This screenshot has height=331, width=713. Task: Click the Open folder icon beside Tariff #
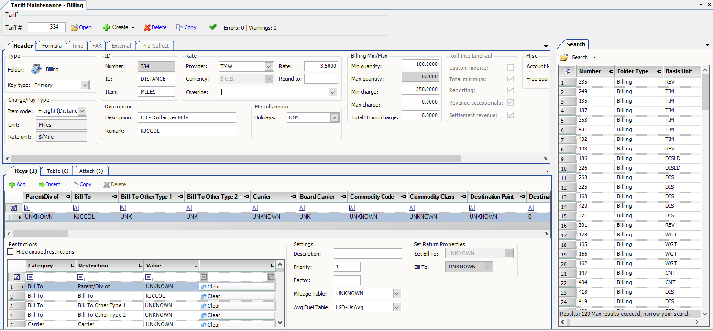point(75,28)
